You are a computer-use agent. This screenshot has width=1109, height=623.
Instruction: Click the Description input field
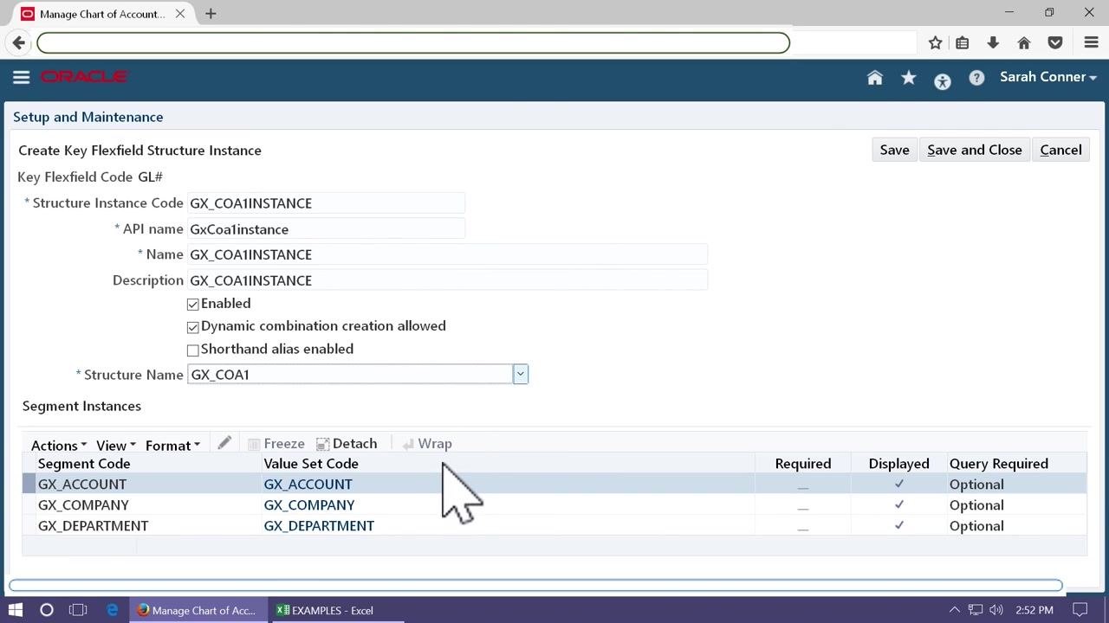[447, 280]
